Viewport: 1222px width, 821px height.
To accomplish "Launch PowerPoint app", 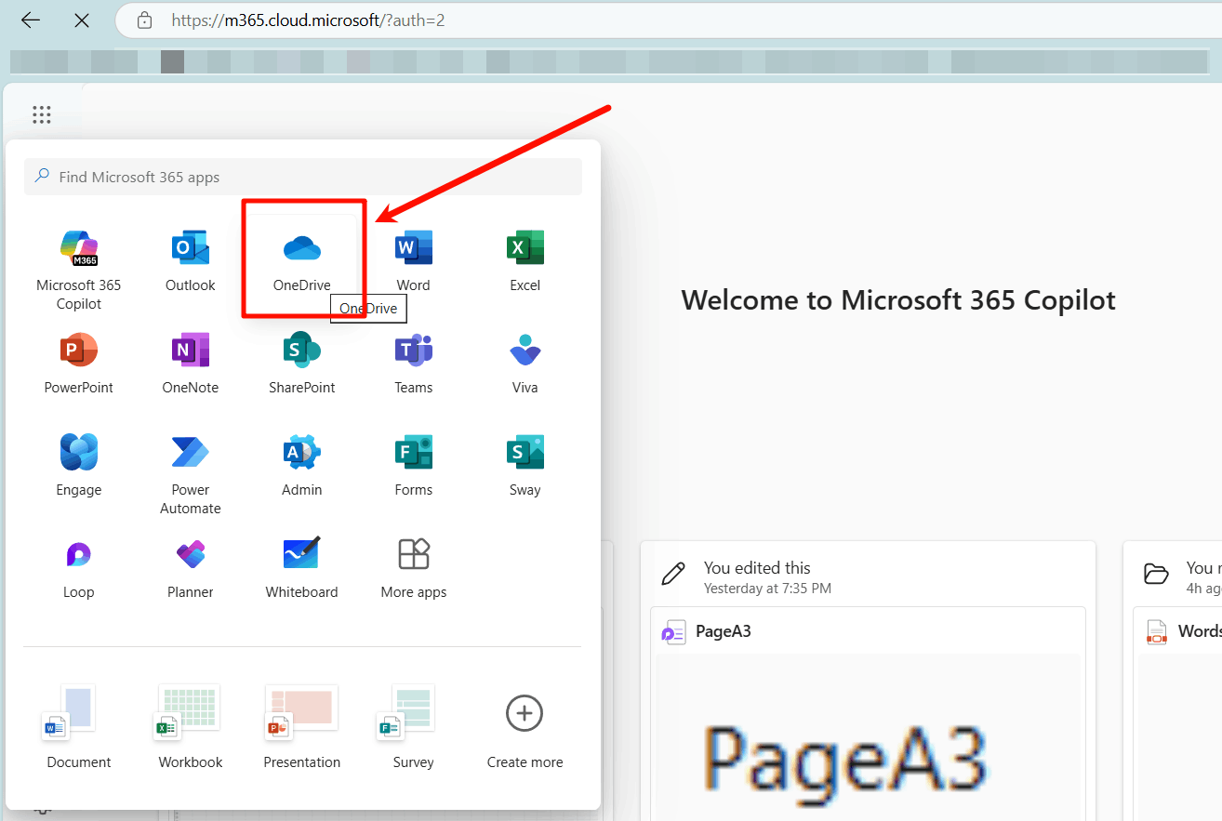I will tap(79, 363).
